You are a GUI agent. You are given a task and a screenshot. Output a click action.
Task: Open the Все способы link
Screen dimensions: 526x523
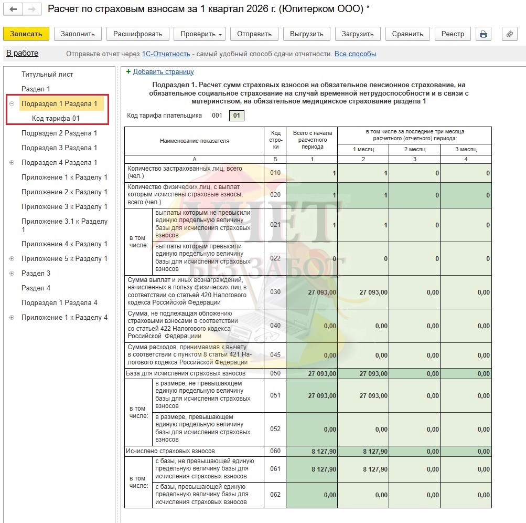[355, 54]
